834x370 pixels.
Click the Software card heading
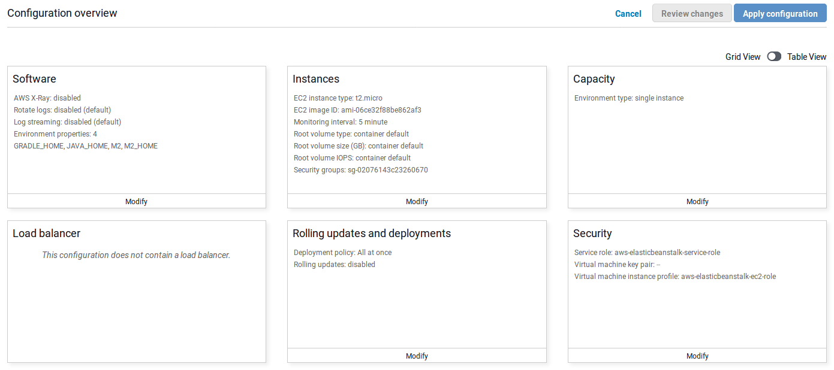click(34, 79)
